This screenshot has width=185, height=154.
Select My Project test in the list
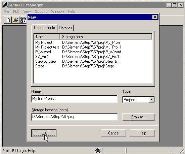pyautogui.click(x=47, y=47)
